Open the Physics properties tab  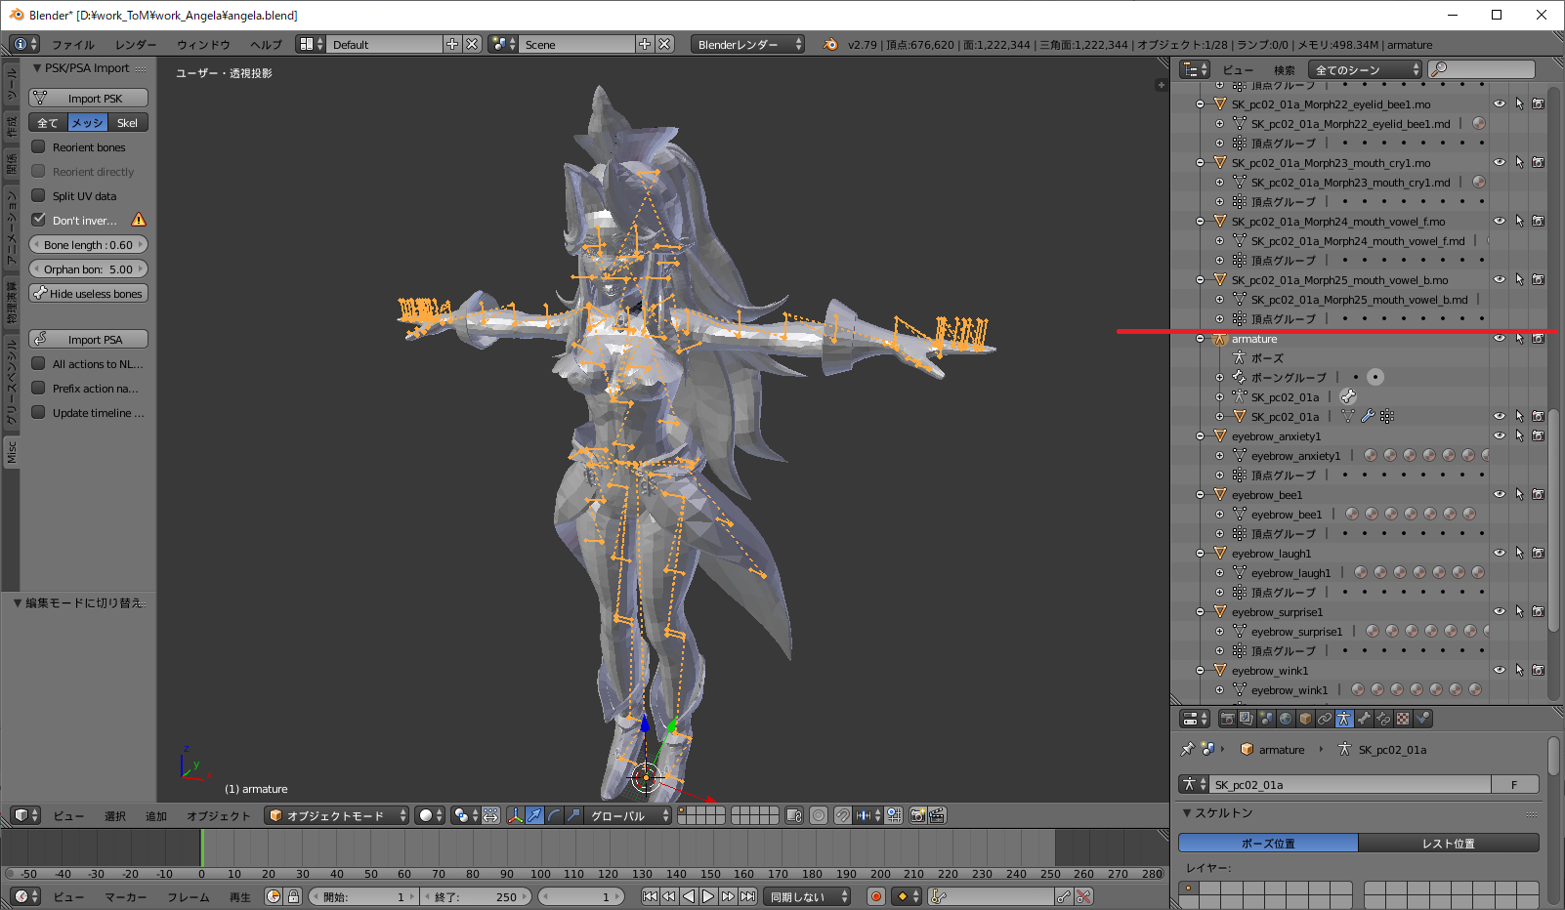[1422, 719]
